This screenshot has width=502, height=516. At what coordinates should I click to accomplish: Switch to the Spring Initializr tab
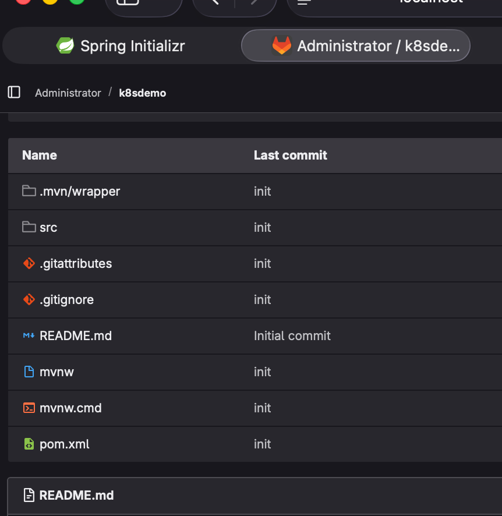(121, 45)
